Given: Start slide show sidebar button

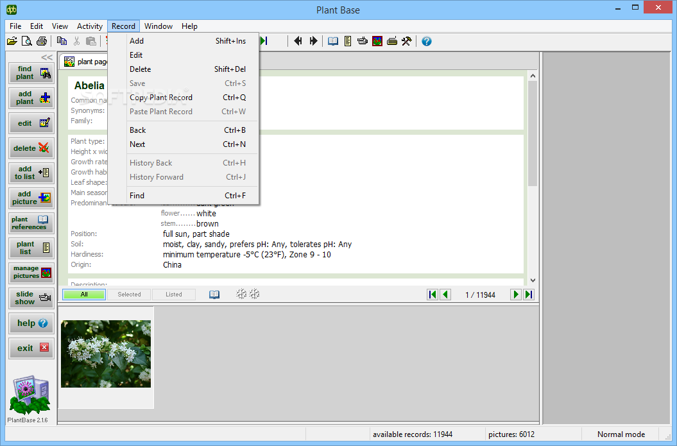Looking at the screenshot, I should pos(31,298).
